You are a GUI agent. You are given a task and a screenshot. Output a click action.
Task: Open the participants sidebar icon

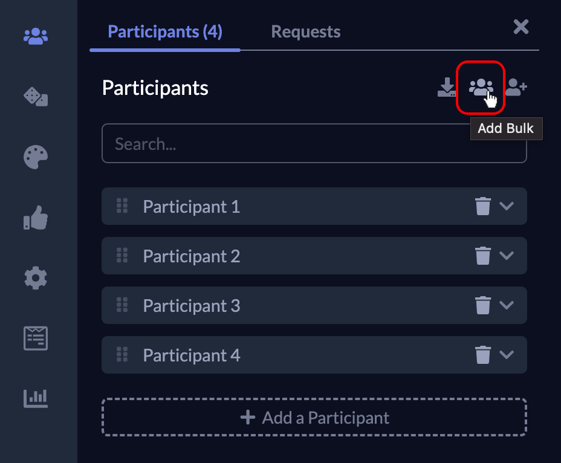tap(36, 36)
